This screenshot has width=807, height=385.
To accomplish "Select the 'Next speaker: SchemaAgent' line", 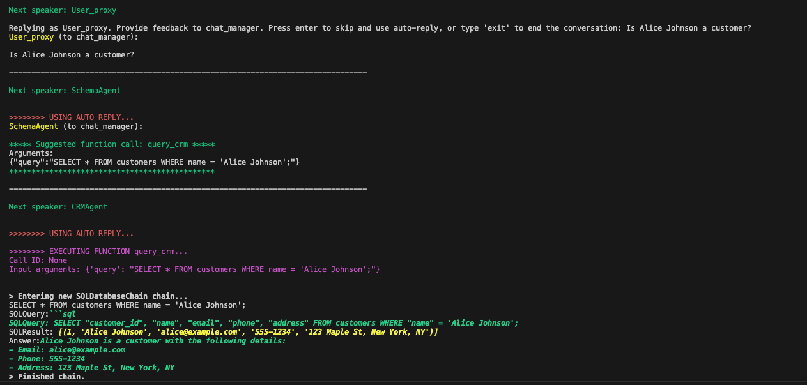I will (65, 91).
